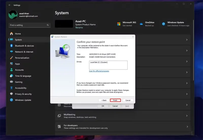
Task: Open the For developers settings row
Action: tap(123, 127)
